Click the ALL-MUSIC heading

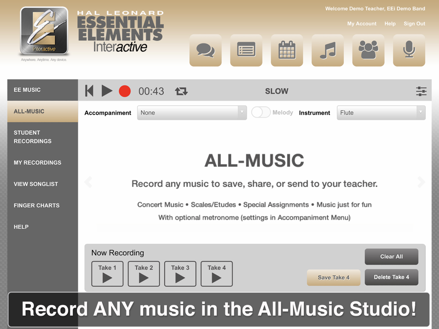tap(254, 161)
